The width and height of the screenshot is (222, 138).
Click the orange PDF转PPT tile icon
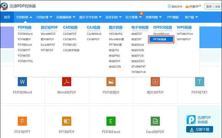(22, 121)
